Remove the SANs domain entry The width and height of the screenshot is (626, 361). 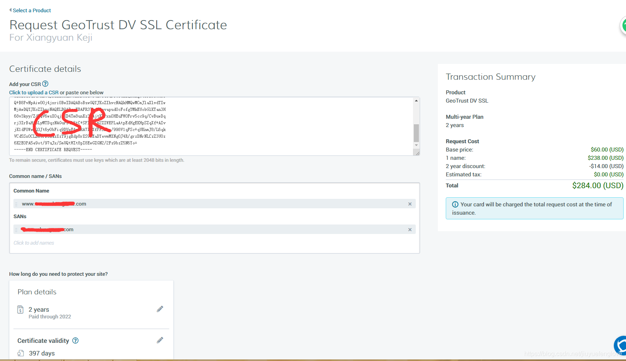410,230
